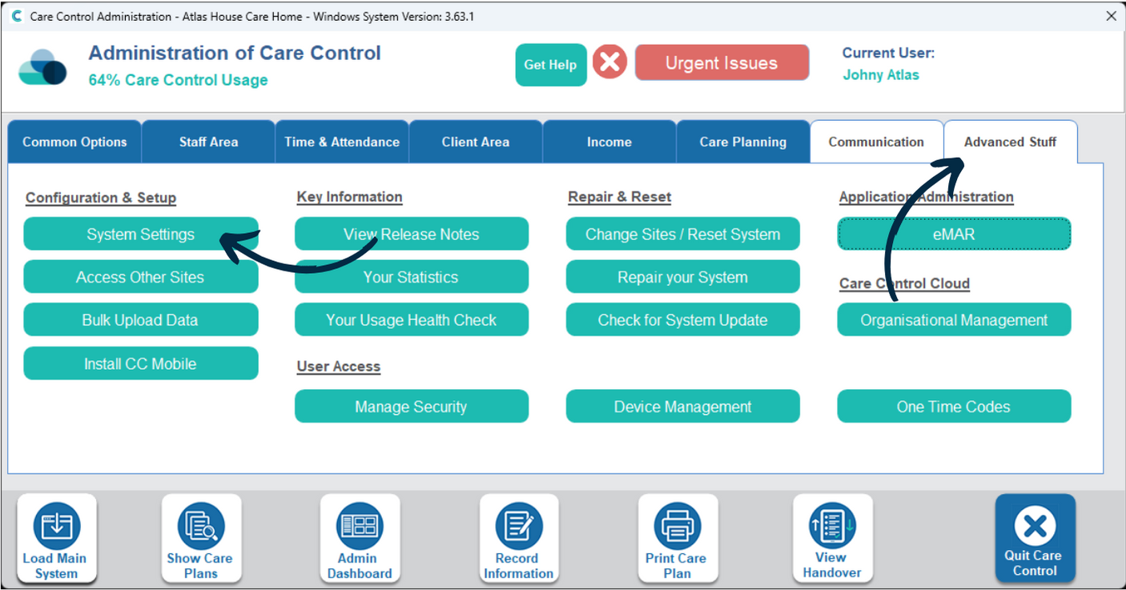
Task: Open Your Usage Health Check
Action: point(412,320)
